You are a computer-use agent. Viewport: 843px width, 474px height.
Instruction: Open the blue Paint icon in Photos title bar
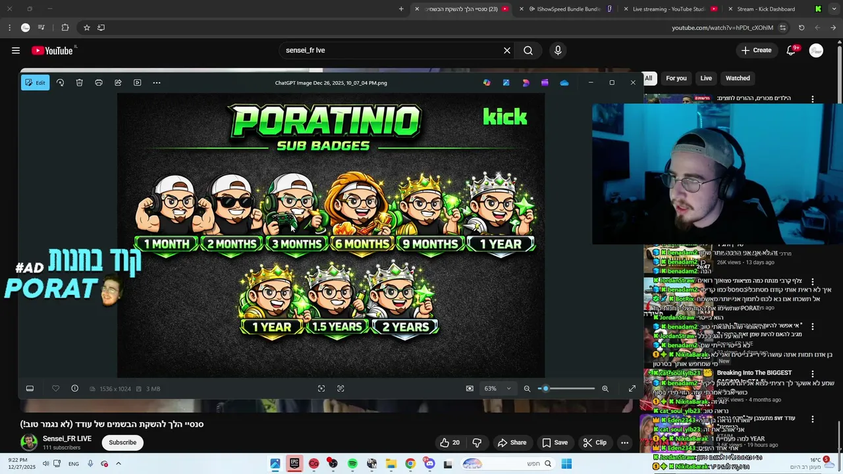[x=506, y=83]
